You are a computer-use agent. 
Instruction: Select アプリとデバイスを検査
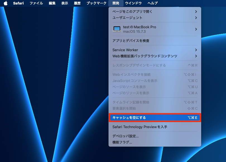[155, 41]
